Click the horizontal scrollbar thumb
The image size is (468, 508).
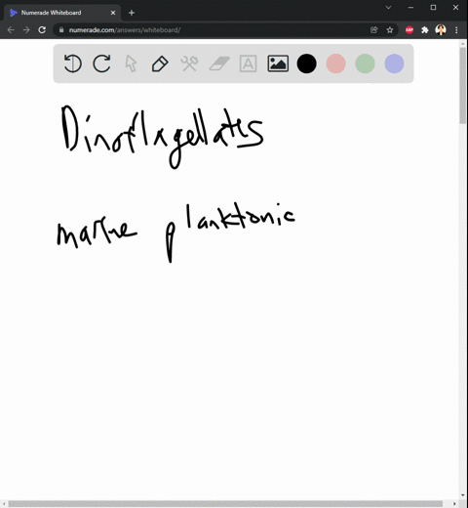pos(225,504)
